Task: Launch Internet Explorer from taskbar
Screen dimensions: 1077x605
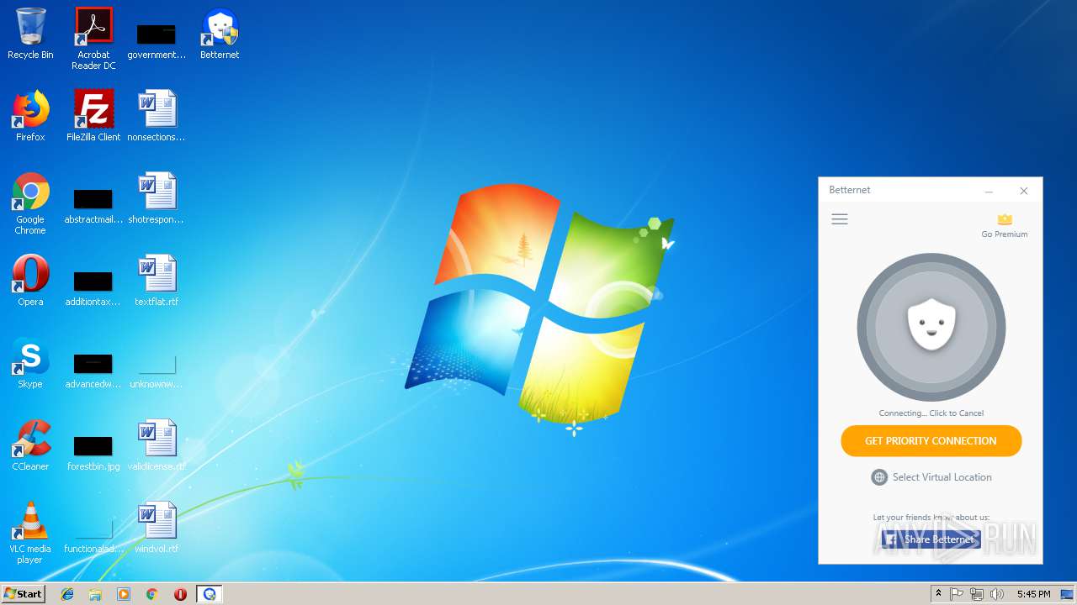Action: (67, 594)
